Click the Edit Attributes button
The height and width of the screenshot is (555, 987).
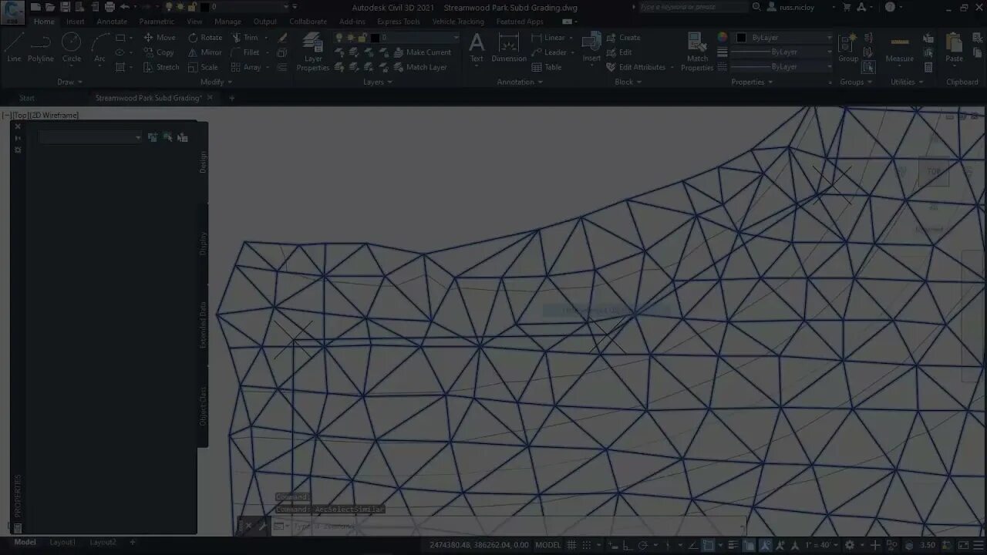pyautogui.click(x=635, y=67)
